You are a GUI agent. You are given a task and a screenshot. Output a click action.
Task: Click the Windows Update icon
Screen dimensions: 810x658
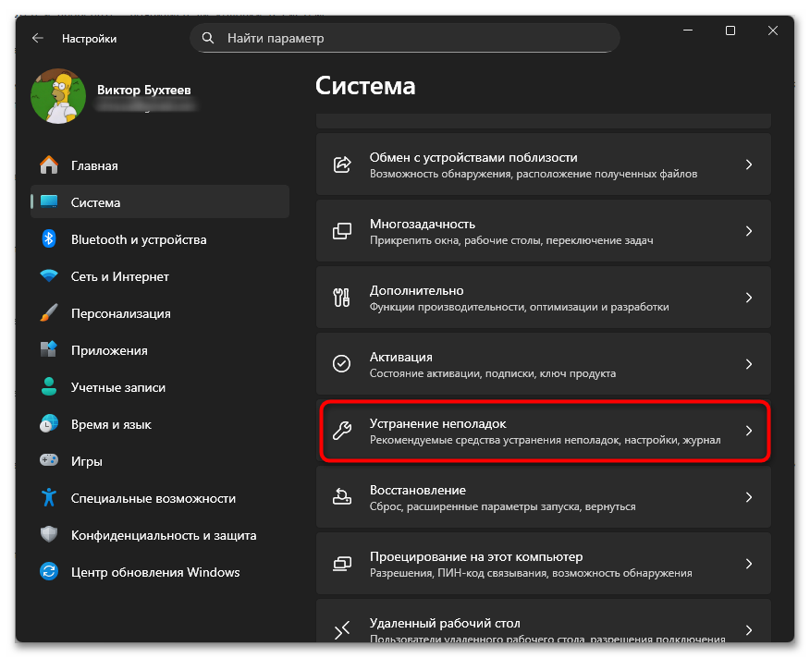[x=48, y=572]
